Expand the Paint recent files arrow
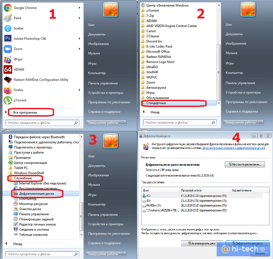Image resolution: width=273 pixels, height=259 pixels. (x=79, y=18)
